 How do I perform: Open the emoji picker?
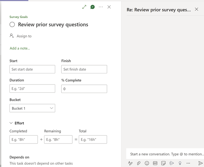(x=147, y=163)
